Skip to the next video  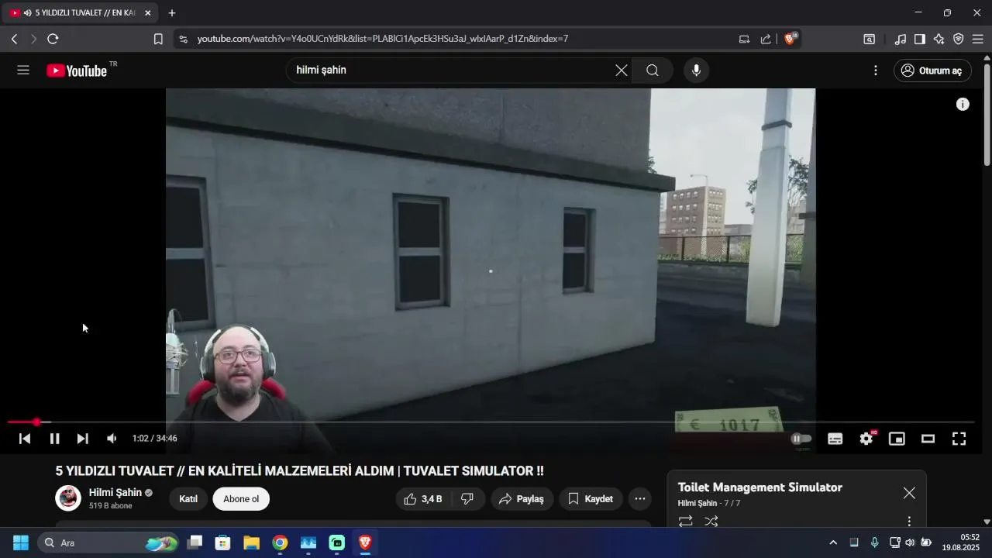[x=83, y=439]
